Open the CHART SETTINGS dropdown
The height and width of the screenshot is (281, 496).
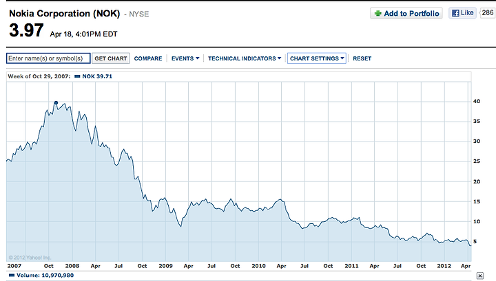click(317, 58)
